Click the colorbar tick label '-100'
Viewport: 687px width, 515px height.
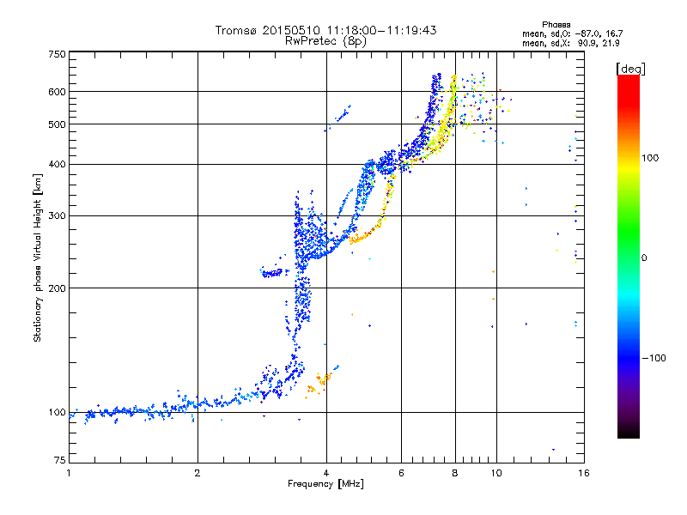tap(654, 358)
